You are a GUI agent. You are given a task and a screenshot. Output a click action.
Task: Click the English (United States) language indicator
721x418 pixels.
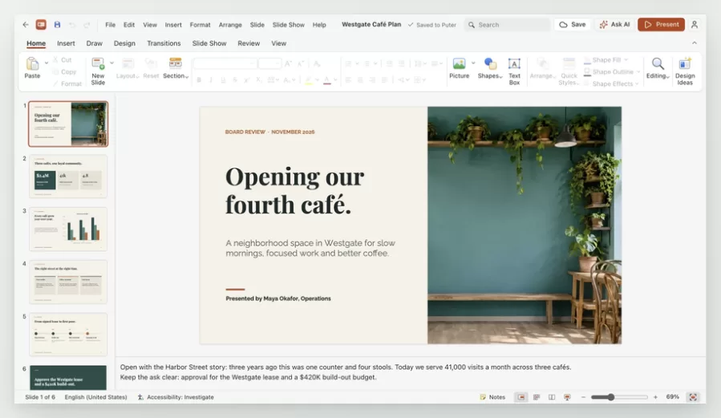95,397
